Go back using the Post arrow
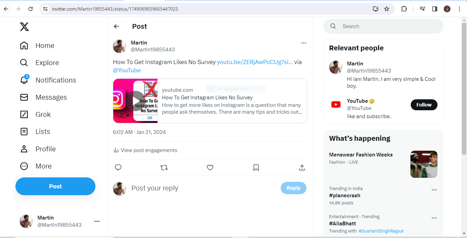This screenshot has width=467, height=238. pyautogui.click(x=117, y=26)
